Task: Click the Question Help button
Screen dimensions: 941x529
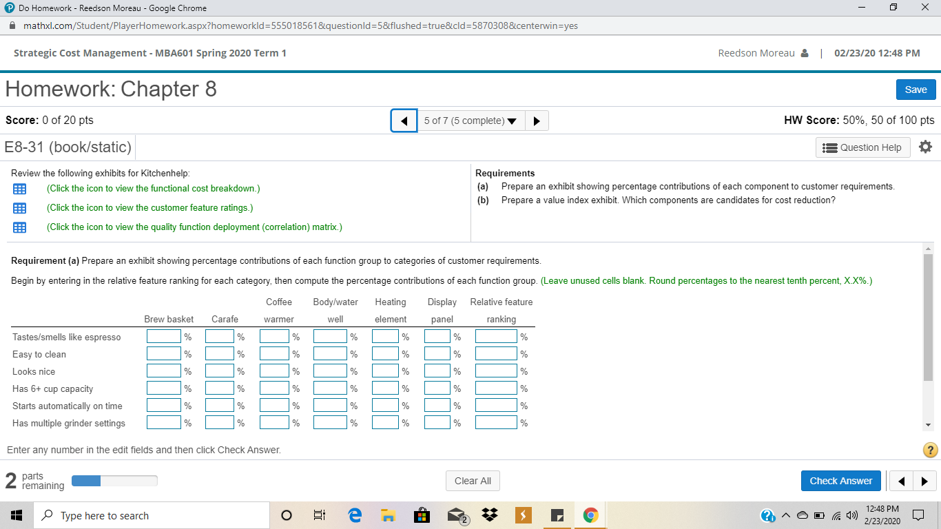Action: (x=862, y=147)
